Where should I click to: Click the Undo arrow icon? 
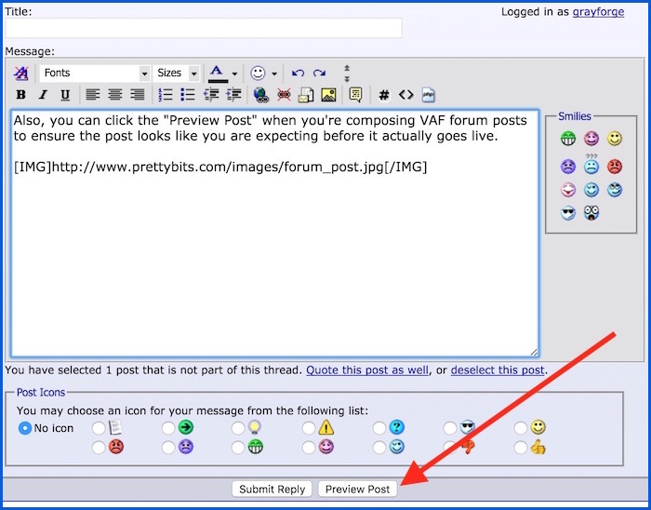(298, 74)
